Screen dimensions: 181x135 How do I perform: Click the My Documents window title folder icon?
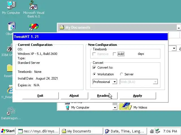[62, 27]
